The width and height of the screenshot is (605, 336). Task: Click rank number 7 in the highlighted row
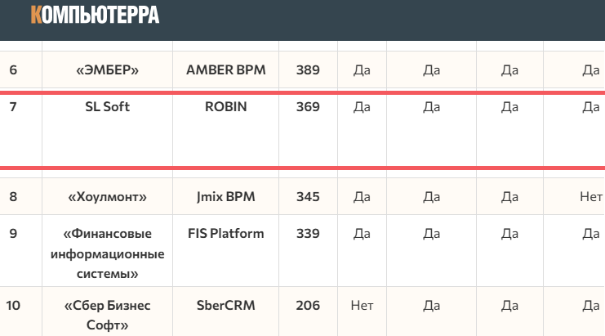(13, 107)
